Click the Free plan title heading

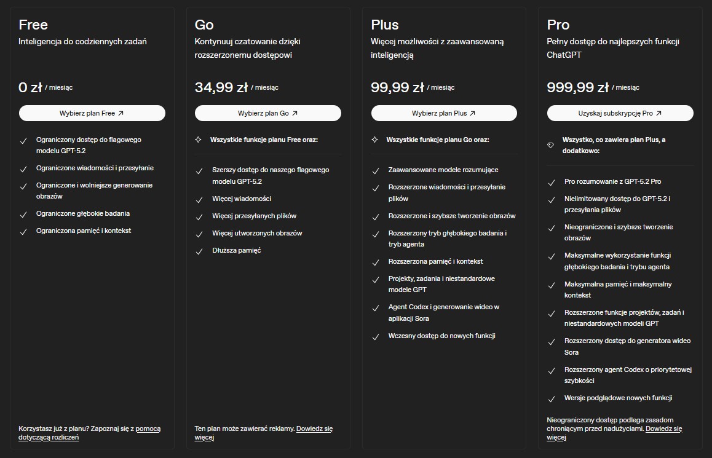pos(33,25)
